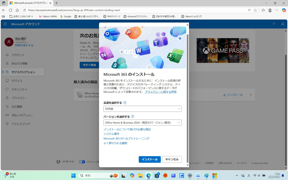Open the よく寄せられる質問 link
Viewport: 288px width, 180px height.
115,143
